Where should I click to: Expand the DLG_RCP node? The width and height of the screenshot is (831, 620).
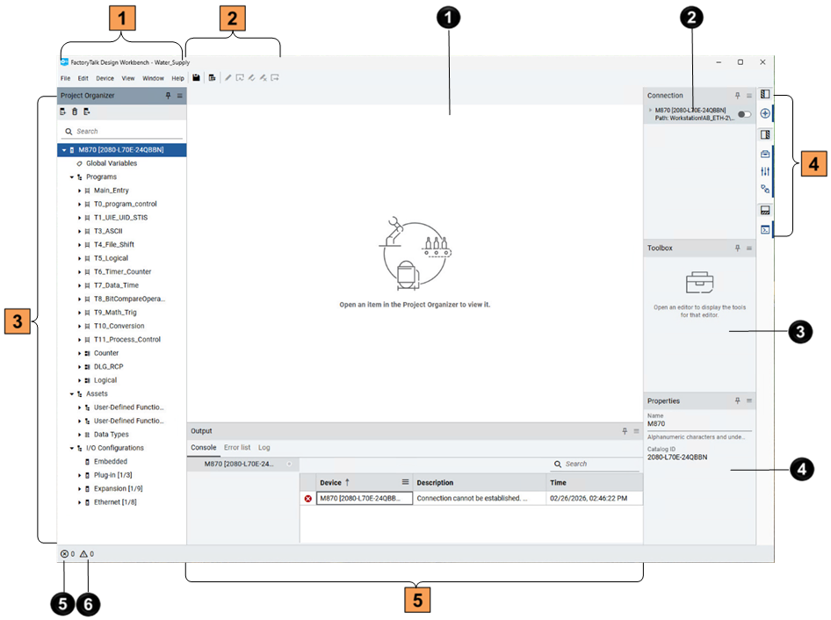(79, 367)
